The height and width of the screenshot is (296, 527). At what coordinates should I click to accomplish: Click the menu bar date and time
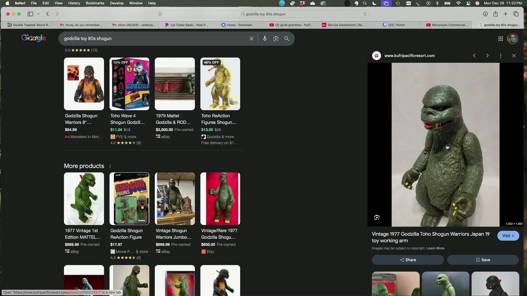504,3
